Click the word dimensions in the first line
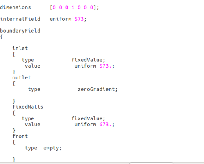 [16, 7]
